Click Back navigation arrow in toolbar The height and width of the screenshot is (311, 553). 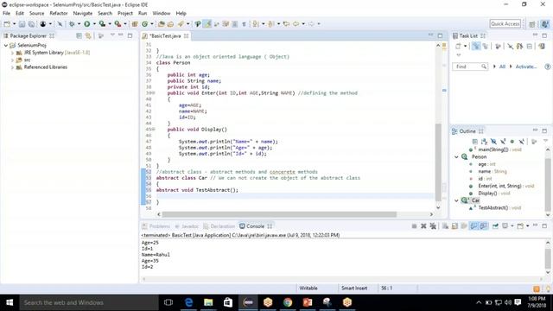296,24
